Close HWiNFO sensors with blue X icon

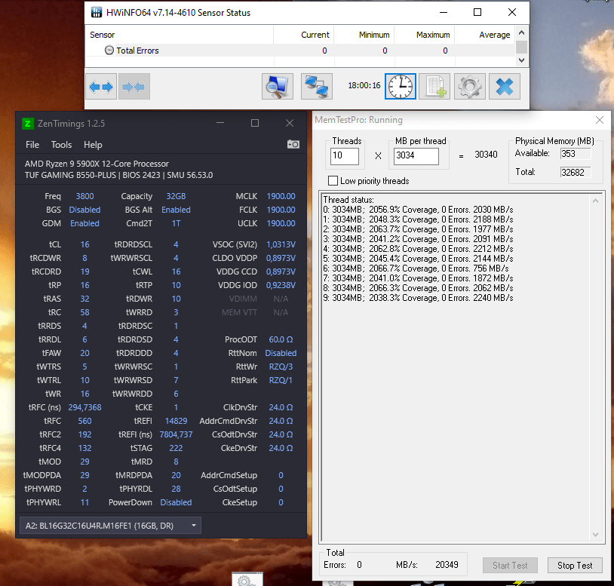click(x=505, y=87)
